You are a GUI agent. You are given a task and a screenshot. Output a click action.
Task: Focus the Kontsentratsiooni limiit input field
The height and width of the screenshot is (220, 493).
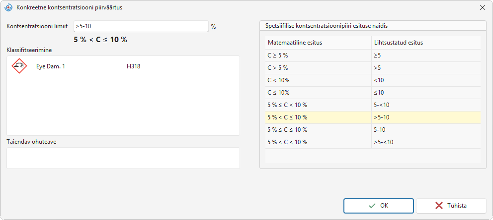point(141,26)
